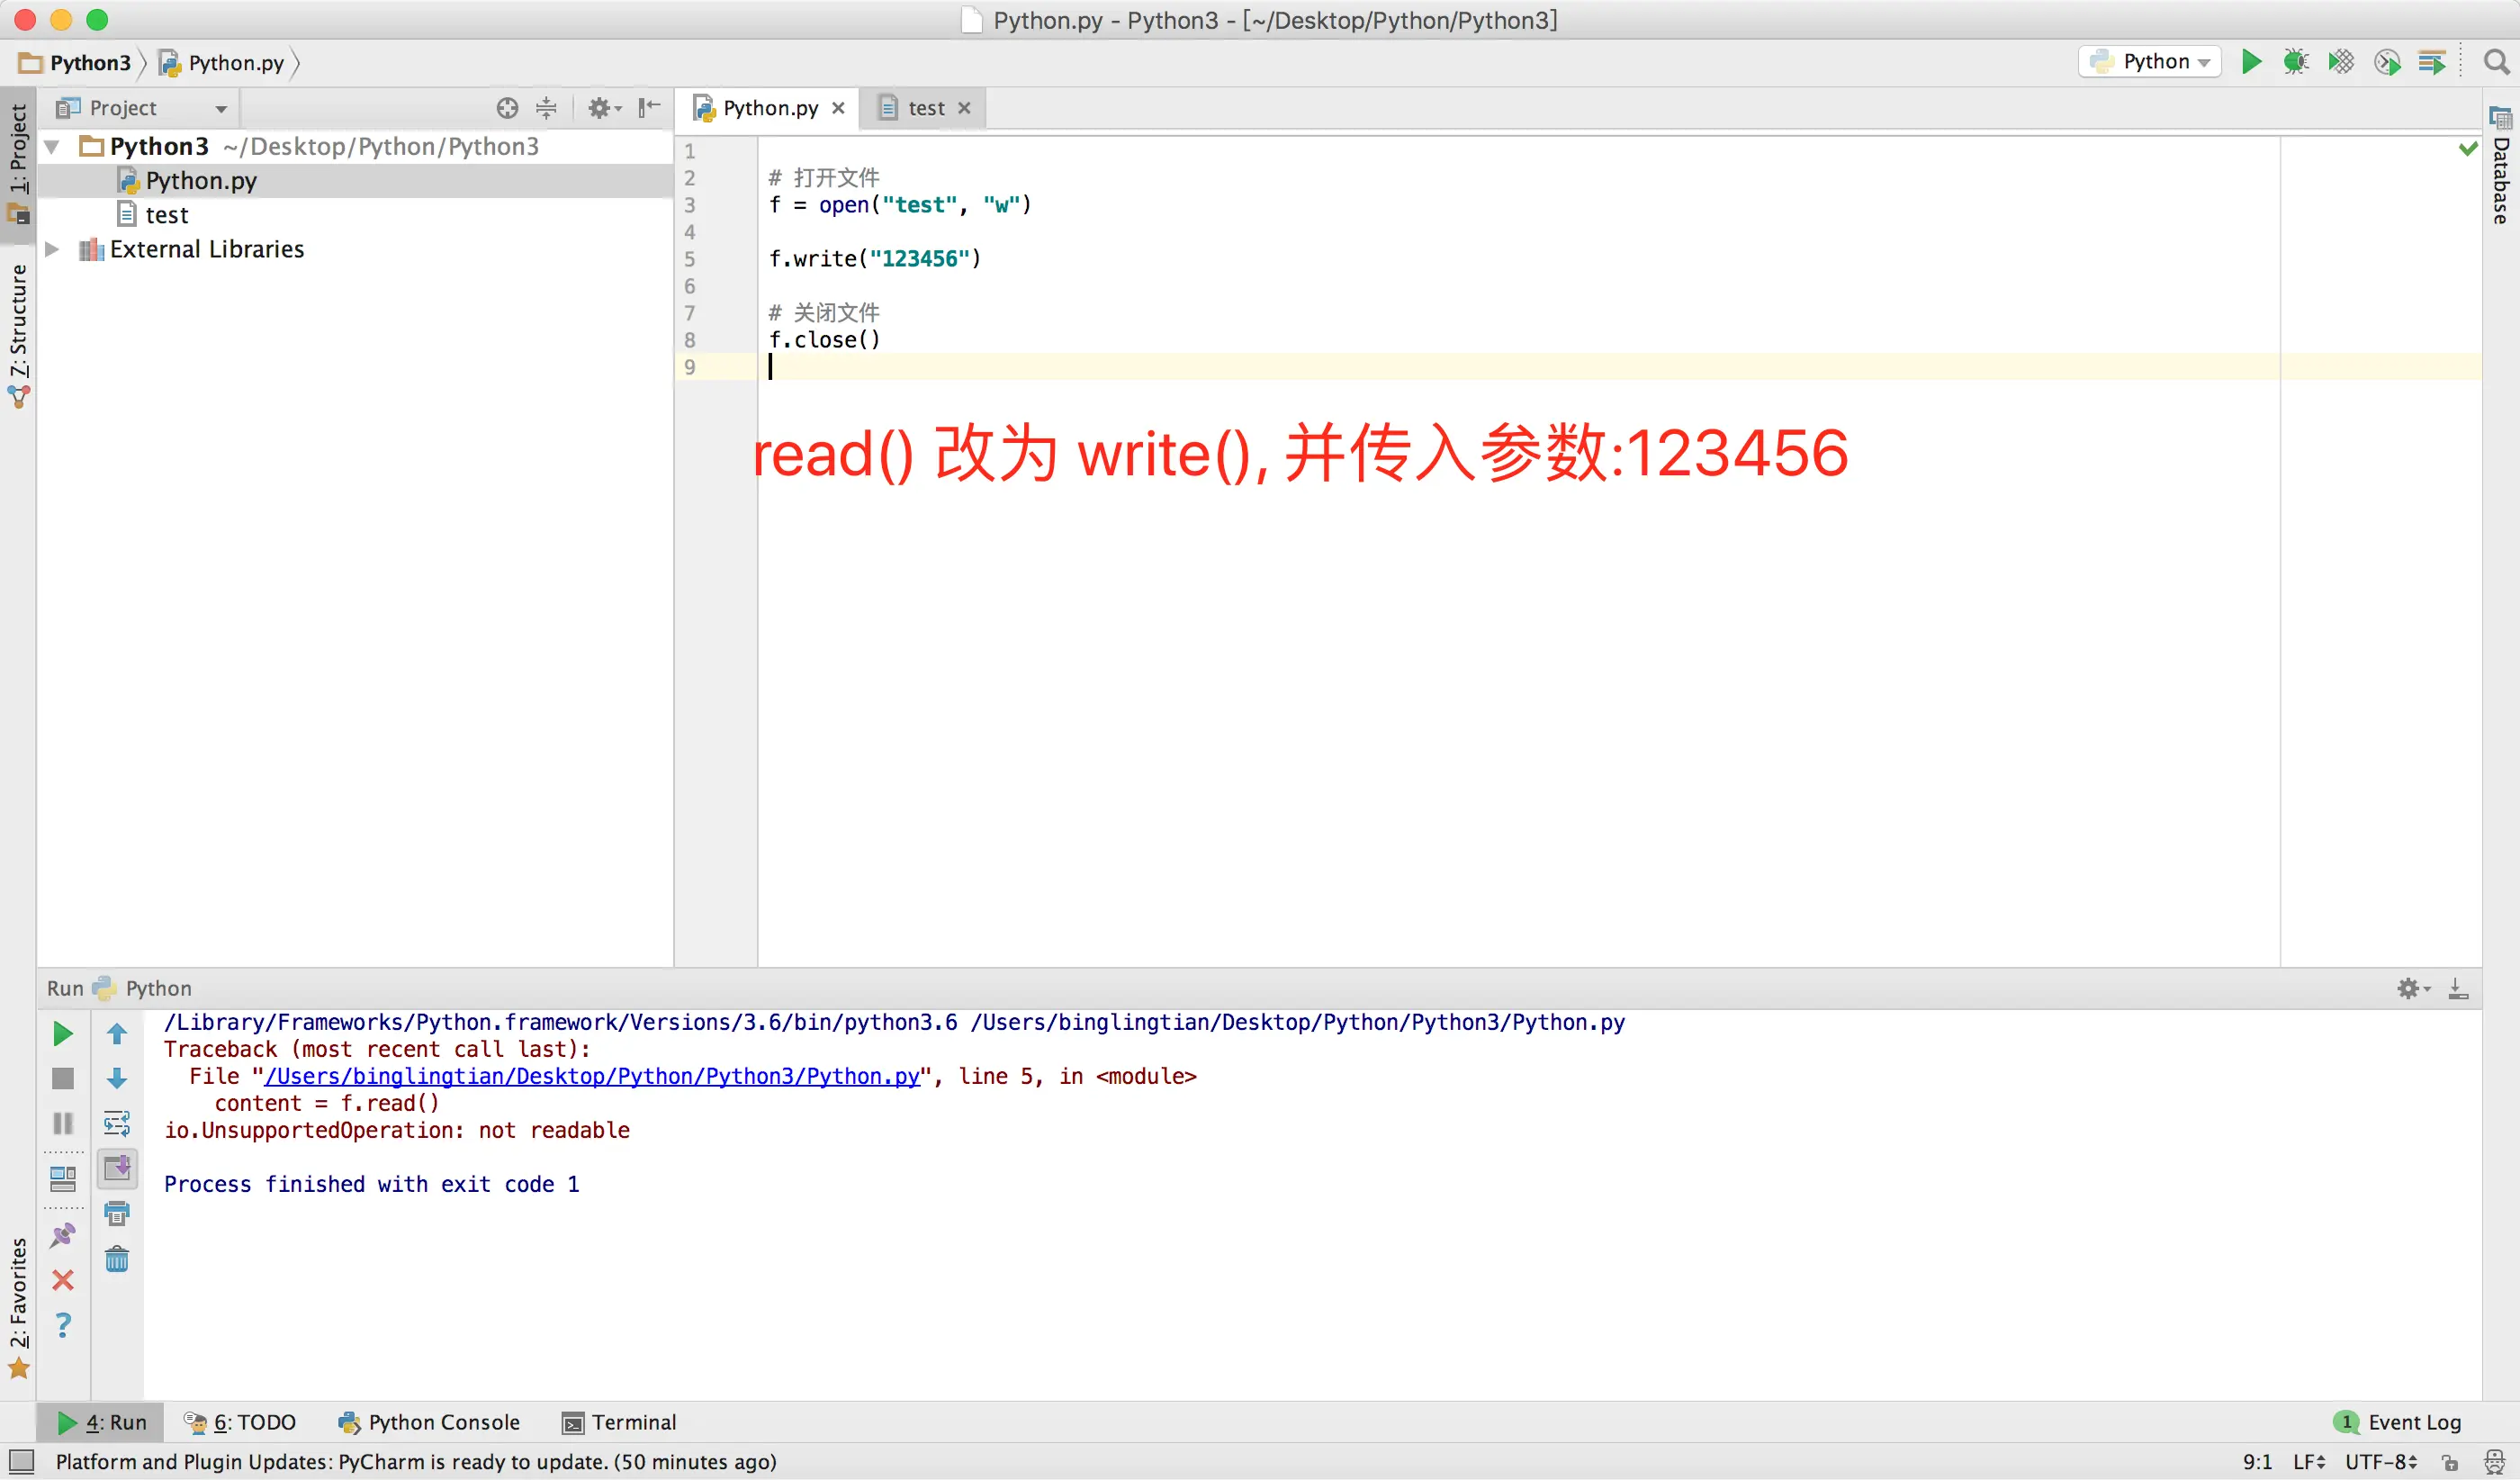
Task: Click Scroll from Source target icon
Action: click(507, 108)
